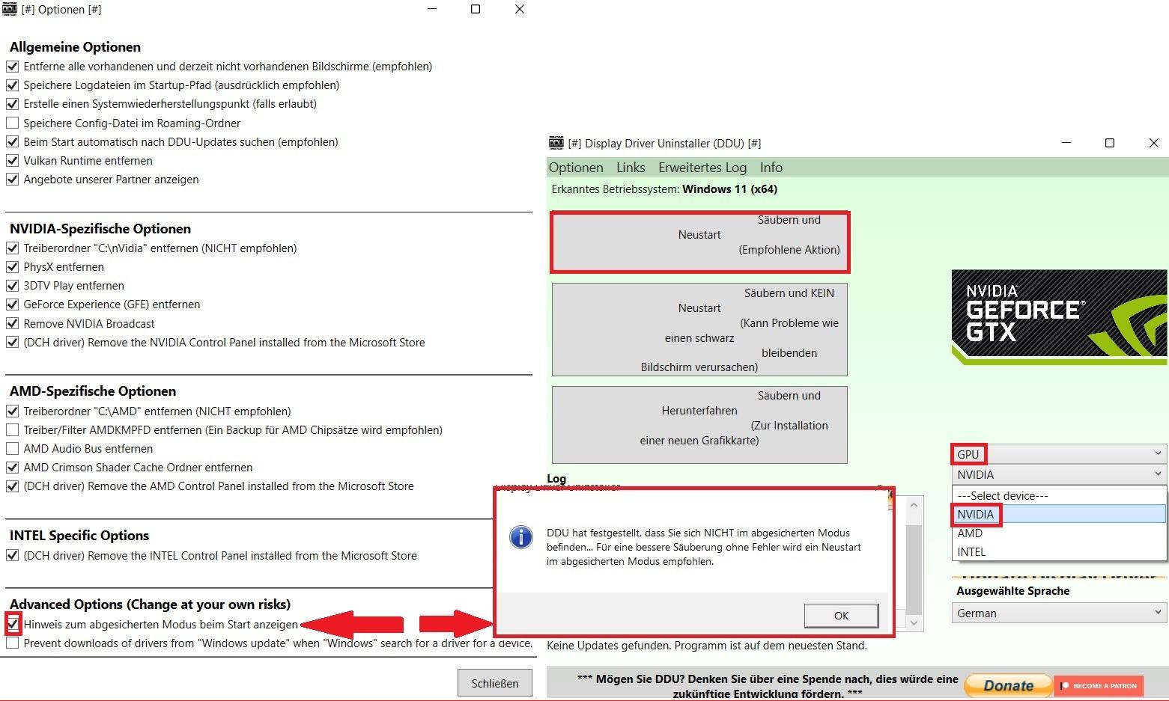
Task: Enable 'Prevent downloads of drivers from Windows update'
Action: pyautogui.click(x=12, y=643)
